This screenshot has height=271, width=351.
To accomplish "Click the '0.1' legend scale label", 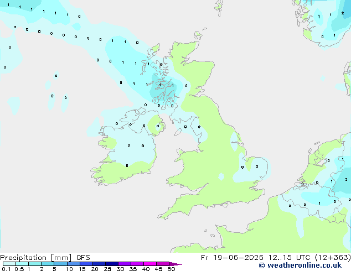I will click(x=6, y=269).
